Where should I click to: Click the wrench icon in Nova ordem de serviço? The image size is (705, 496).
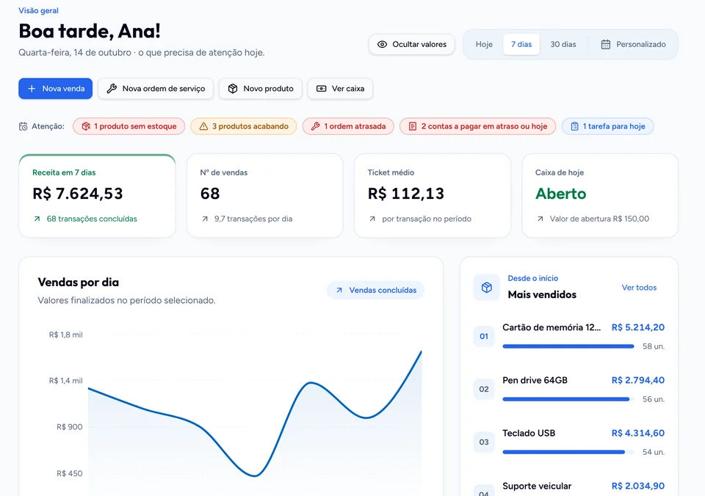click(x=112, y=89)
